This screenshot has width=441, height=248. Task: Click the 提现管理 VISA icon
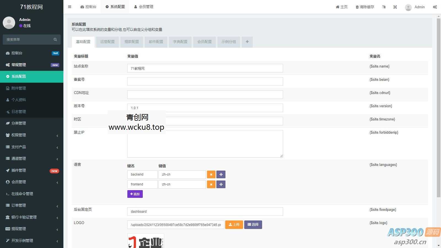(8, 229)
